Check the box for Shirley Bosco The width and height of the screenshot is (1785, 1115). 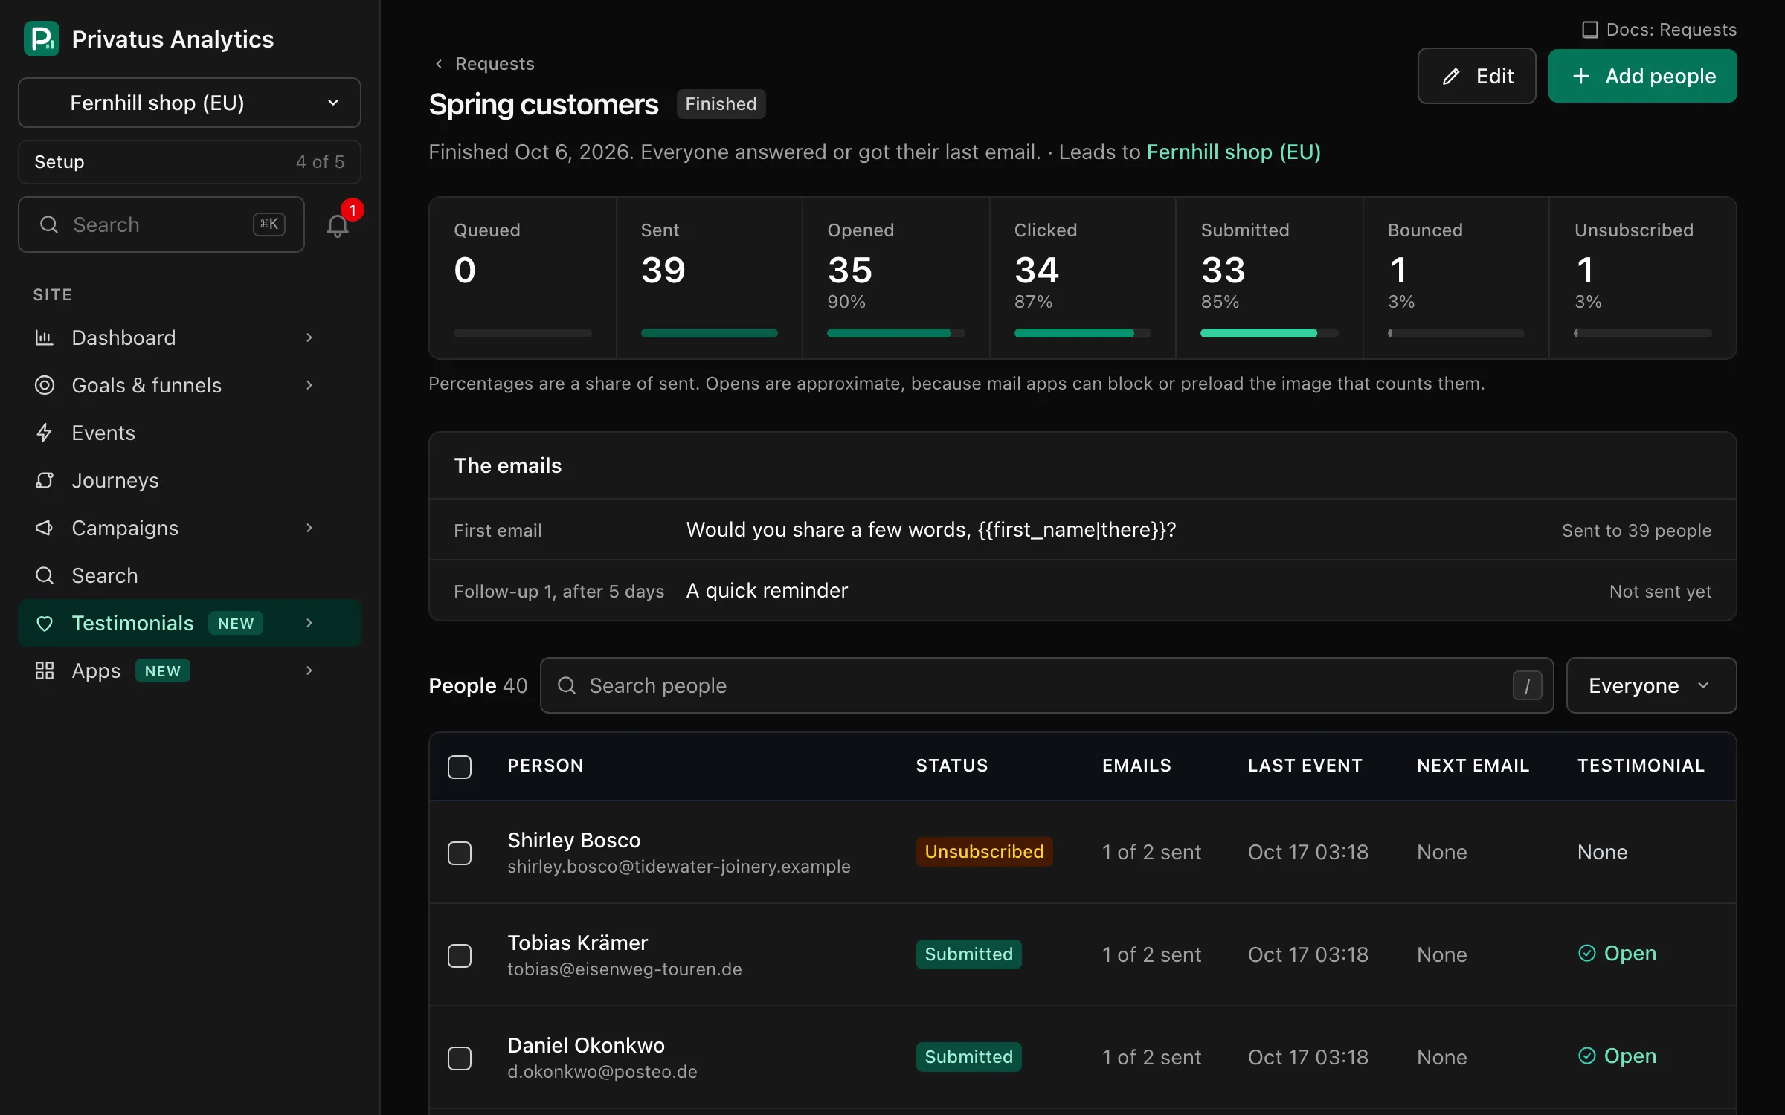pyautogui.click(x=460, y=853)
